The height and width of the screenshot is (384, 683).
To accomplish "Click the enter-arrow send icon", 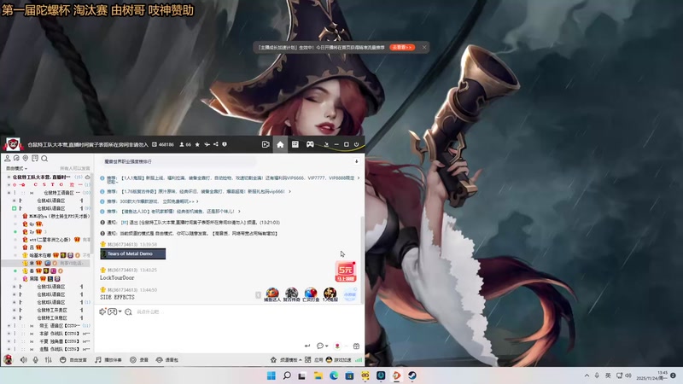I will click(307, 346).
